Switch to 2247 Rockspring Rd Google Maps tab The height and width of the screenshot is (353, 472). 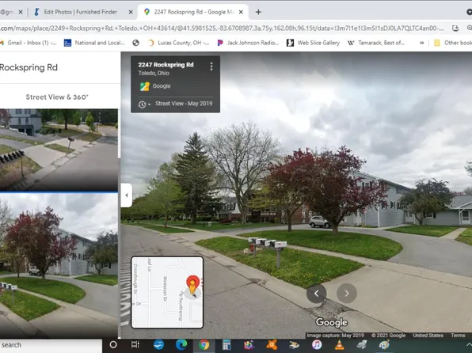click(x=192, y=12)
